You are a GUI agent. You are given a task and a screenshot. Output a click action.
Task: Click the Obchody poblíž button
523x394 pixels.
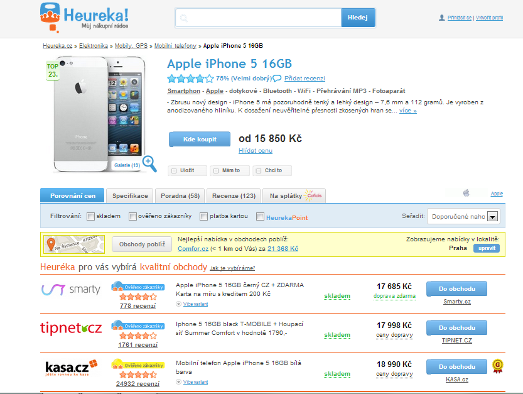point(142,244)
